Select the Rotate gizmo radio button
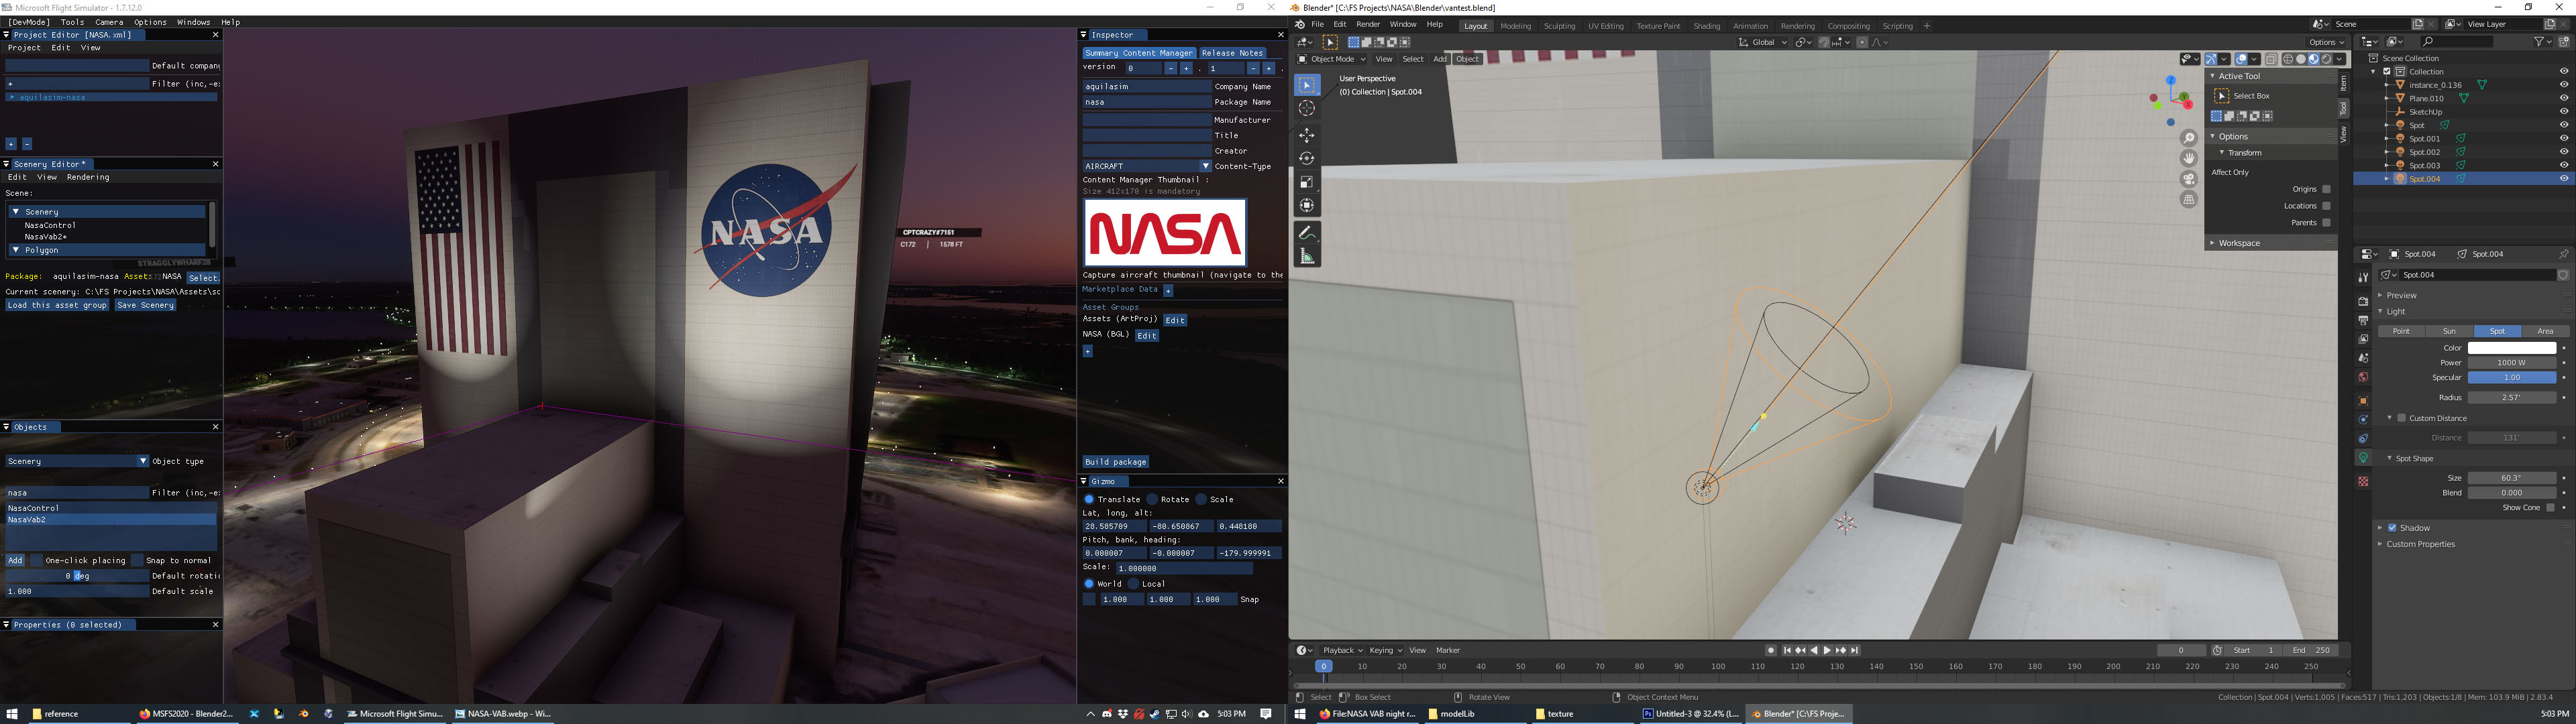This screenshot has width=2576, height=724. coord(1152,499)
